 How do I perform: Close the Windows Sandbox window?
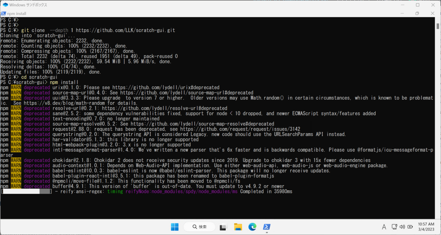click(x=433, y=5)
